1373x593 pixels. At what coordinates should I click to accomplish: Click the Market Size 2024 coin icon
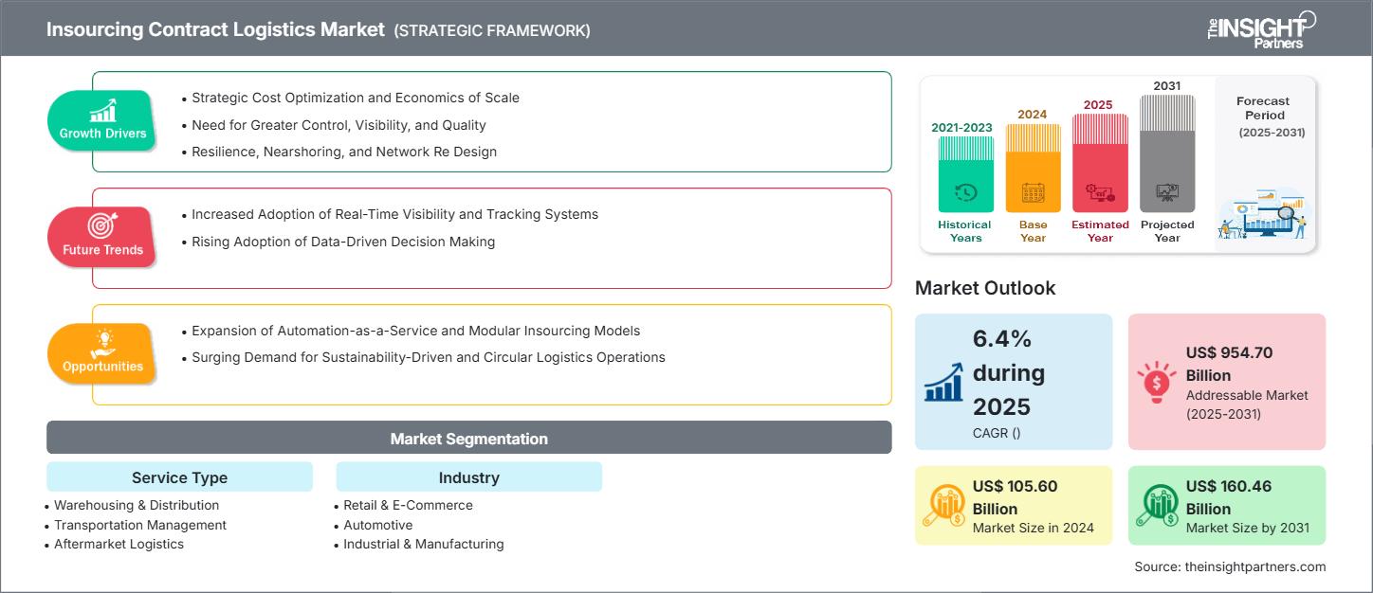click(x=944, y=505)
